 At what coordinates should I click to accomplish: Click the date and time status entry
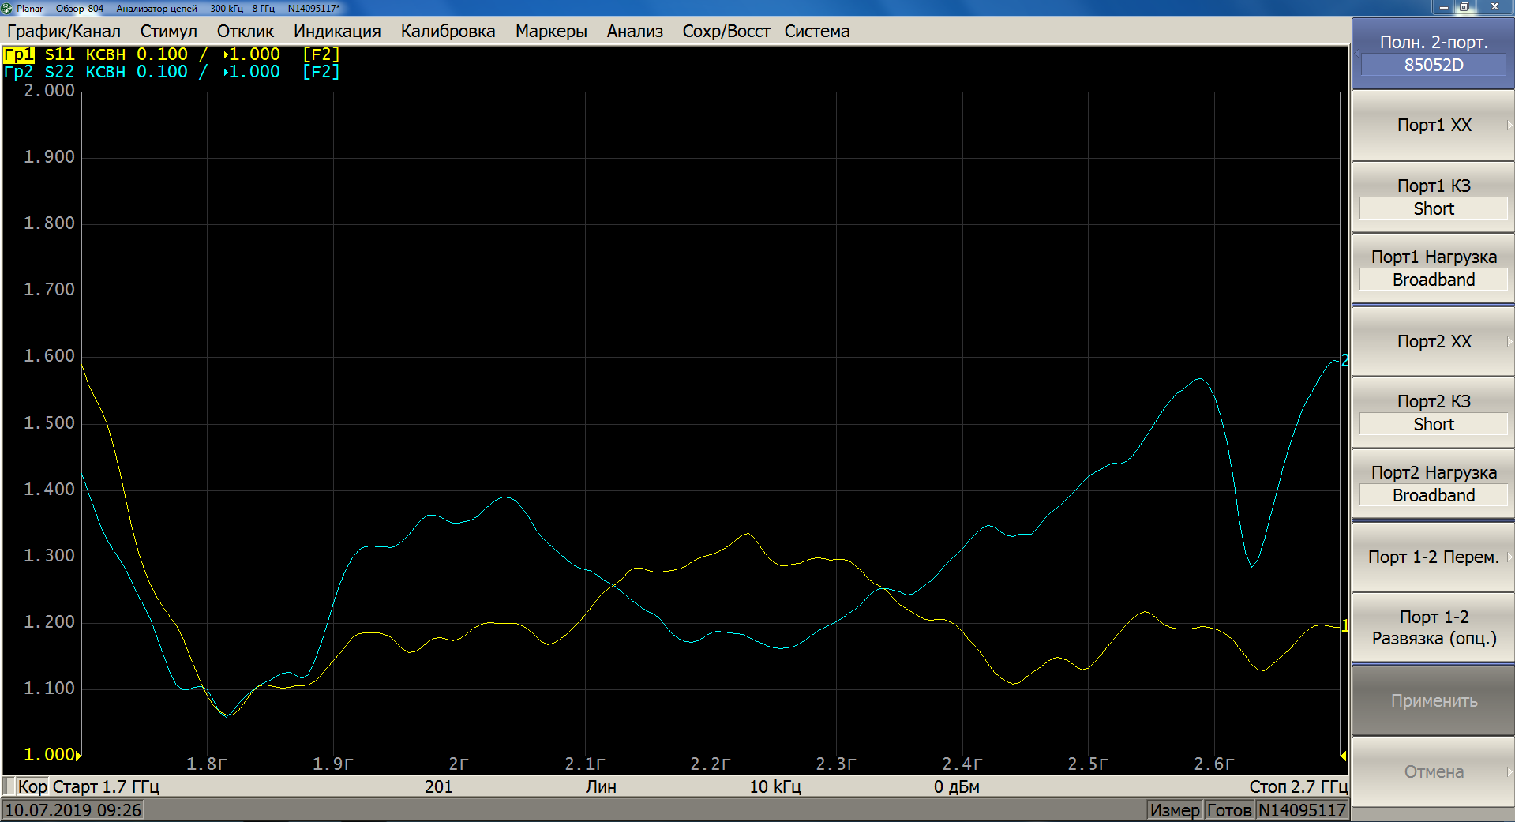(73, 810)
